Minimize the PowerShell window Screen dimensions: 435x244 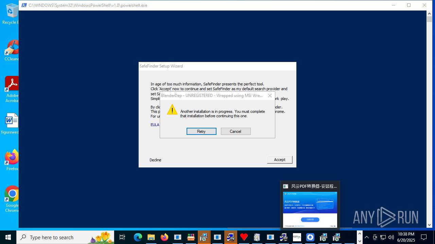click(393, 5)
